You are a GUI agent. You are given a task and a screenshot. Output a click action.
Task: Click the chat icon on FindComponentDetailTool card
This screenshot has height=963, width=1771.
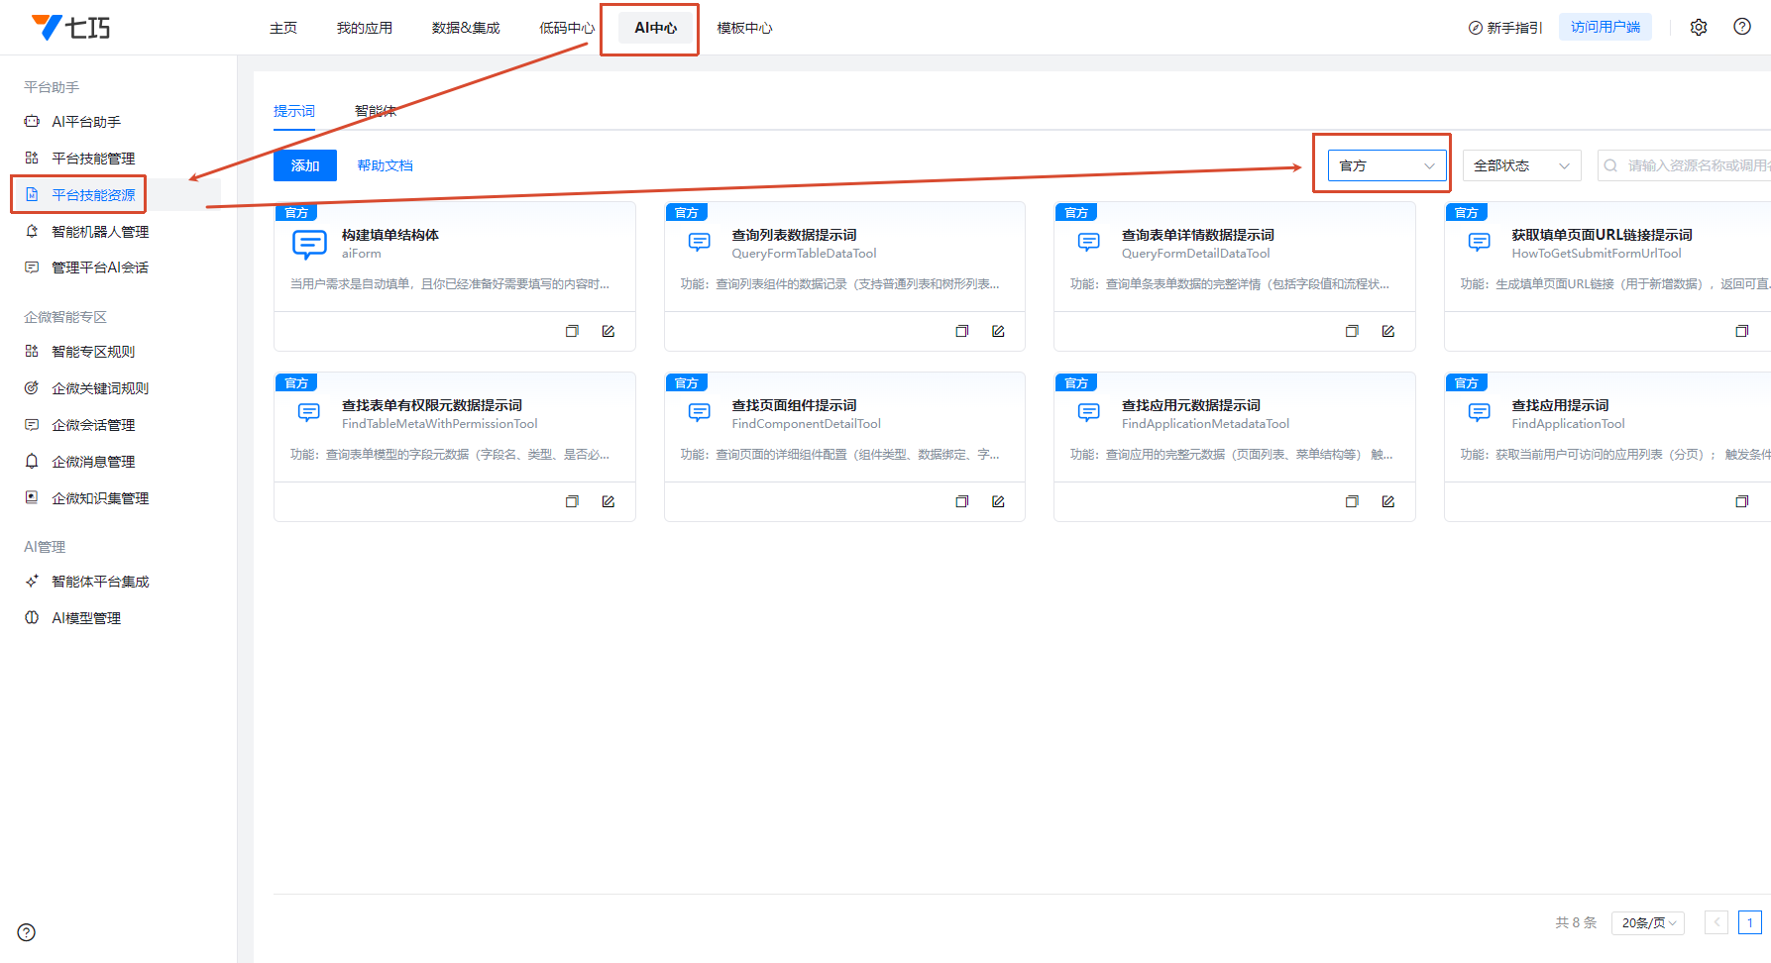point(700,413)
